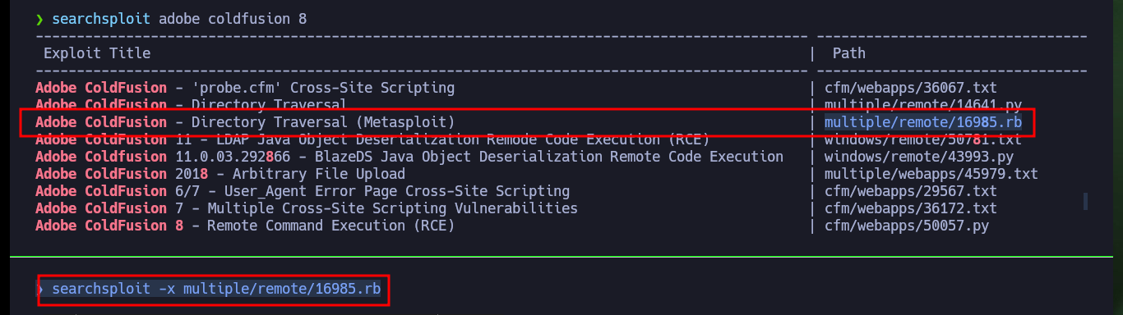1123x315 pixels.
Task: Click the Multiple Cross-Site Scripting Vulnerabilities entry
Action: (307, 208)
